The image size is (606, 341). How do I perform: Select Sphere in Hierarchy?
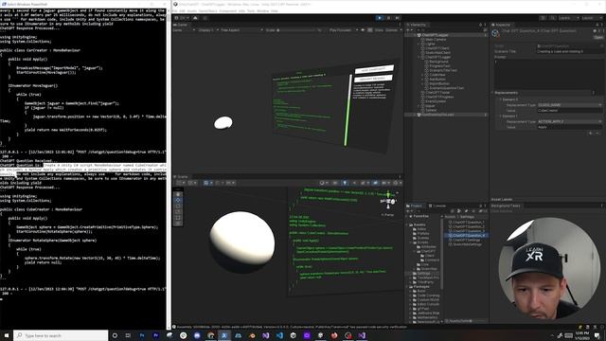(431, 110)
